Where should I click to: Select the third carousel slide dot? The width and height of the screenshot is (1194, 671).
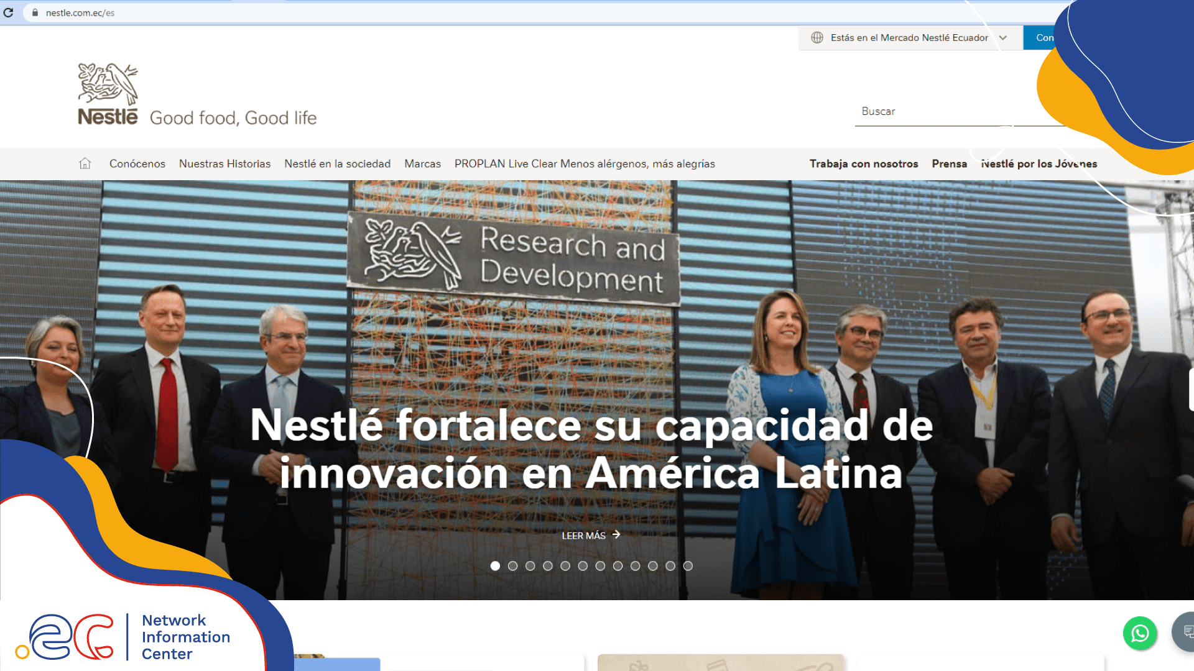[530, 566]
